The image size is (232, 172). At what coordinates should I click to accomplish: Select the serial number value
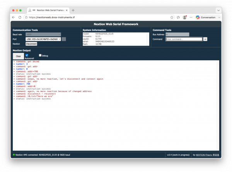point(105,42)
